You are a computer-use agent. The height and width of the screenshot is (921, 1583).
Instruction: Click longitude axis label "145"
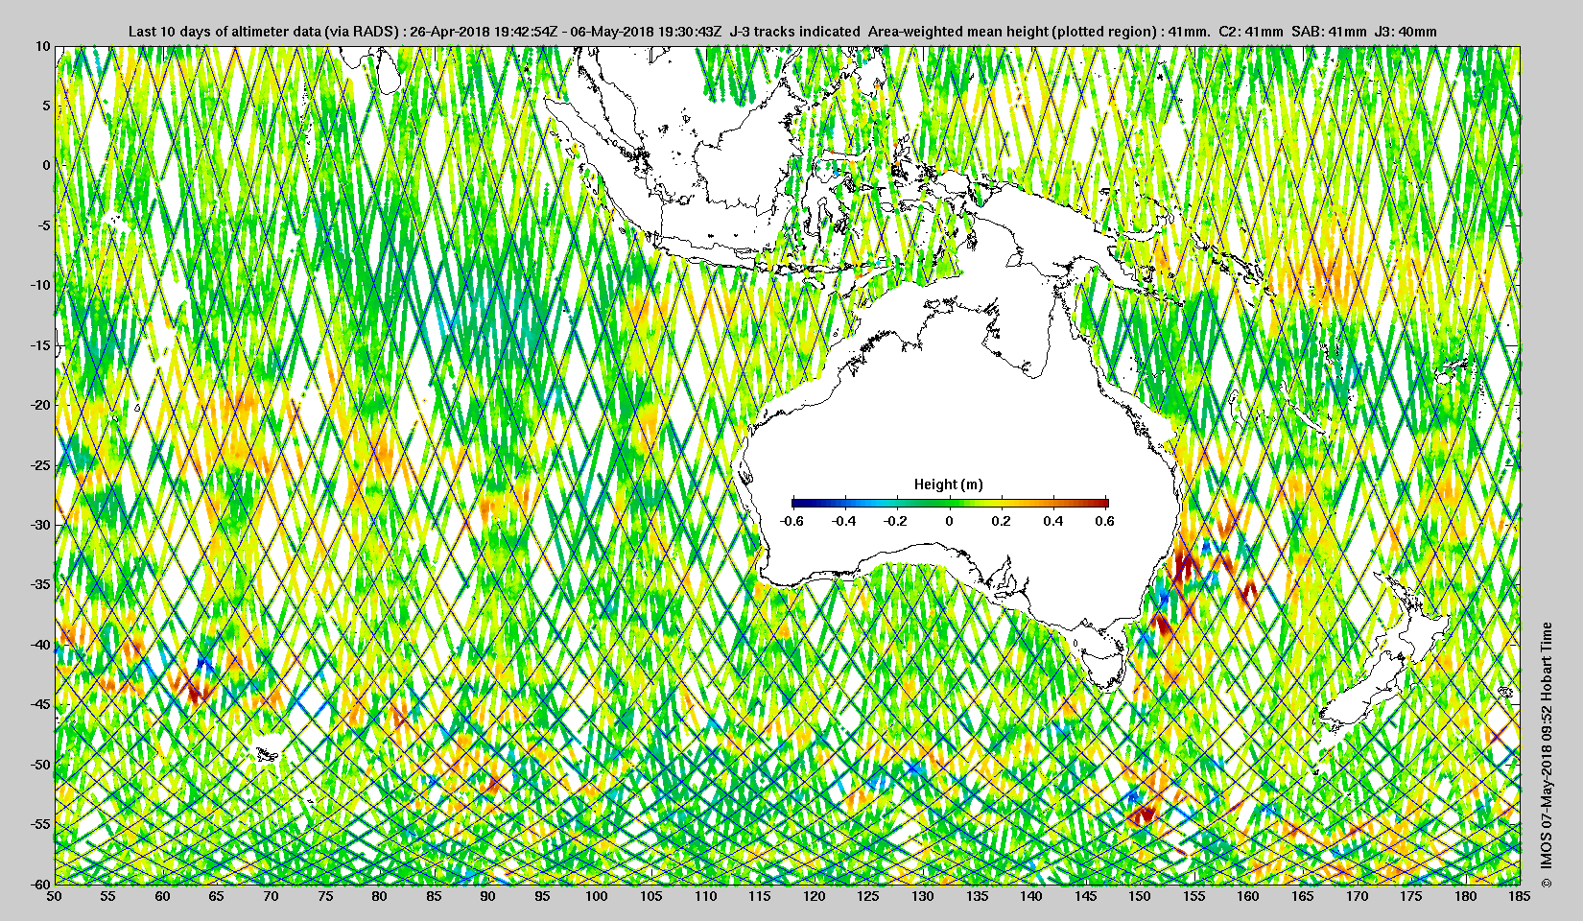pyautogui.click(x=1085, y=896)
